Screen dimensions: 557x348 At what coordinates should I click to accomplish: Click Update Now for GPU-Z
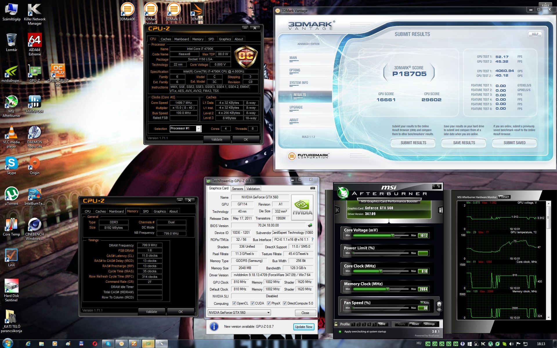pyautogui.click(x=303, y=327)
